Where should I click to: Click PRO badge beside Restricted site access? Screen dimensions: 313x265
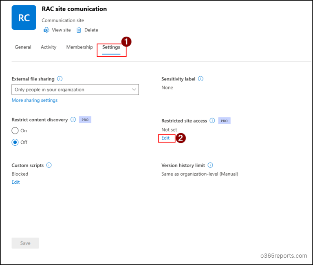coord(224,121)
